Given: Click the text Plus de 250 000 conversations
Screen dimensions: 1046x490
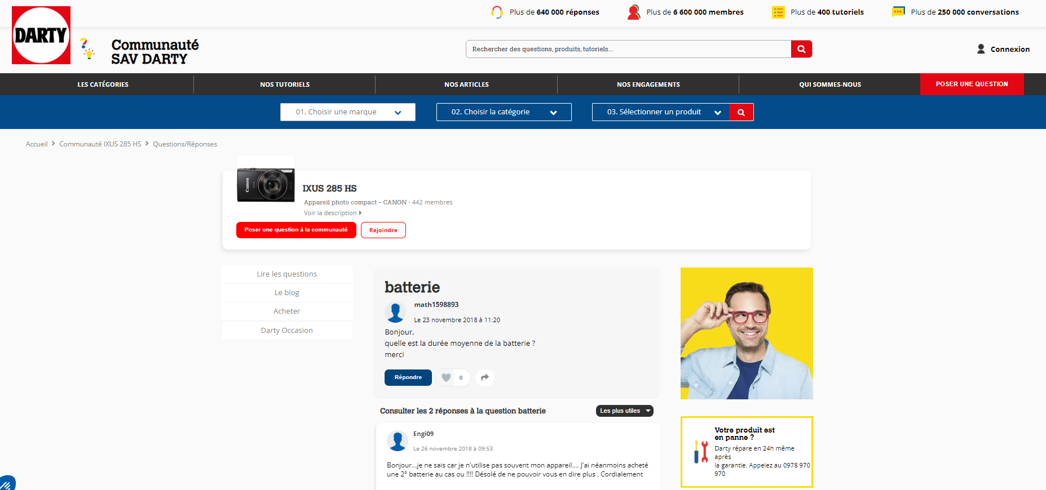Looking at the screenshot, I should click(x=965, y=12).
